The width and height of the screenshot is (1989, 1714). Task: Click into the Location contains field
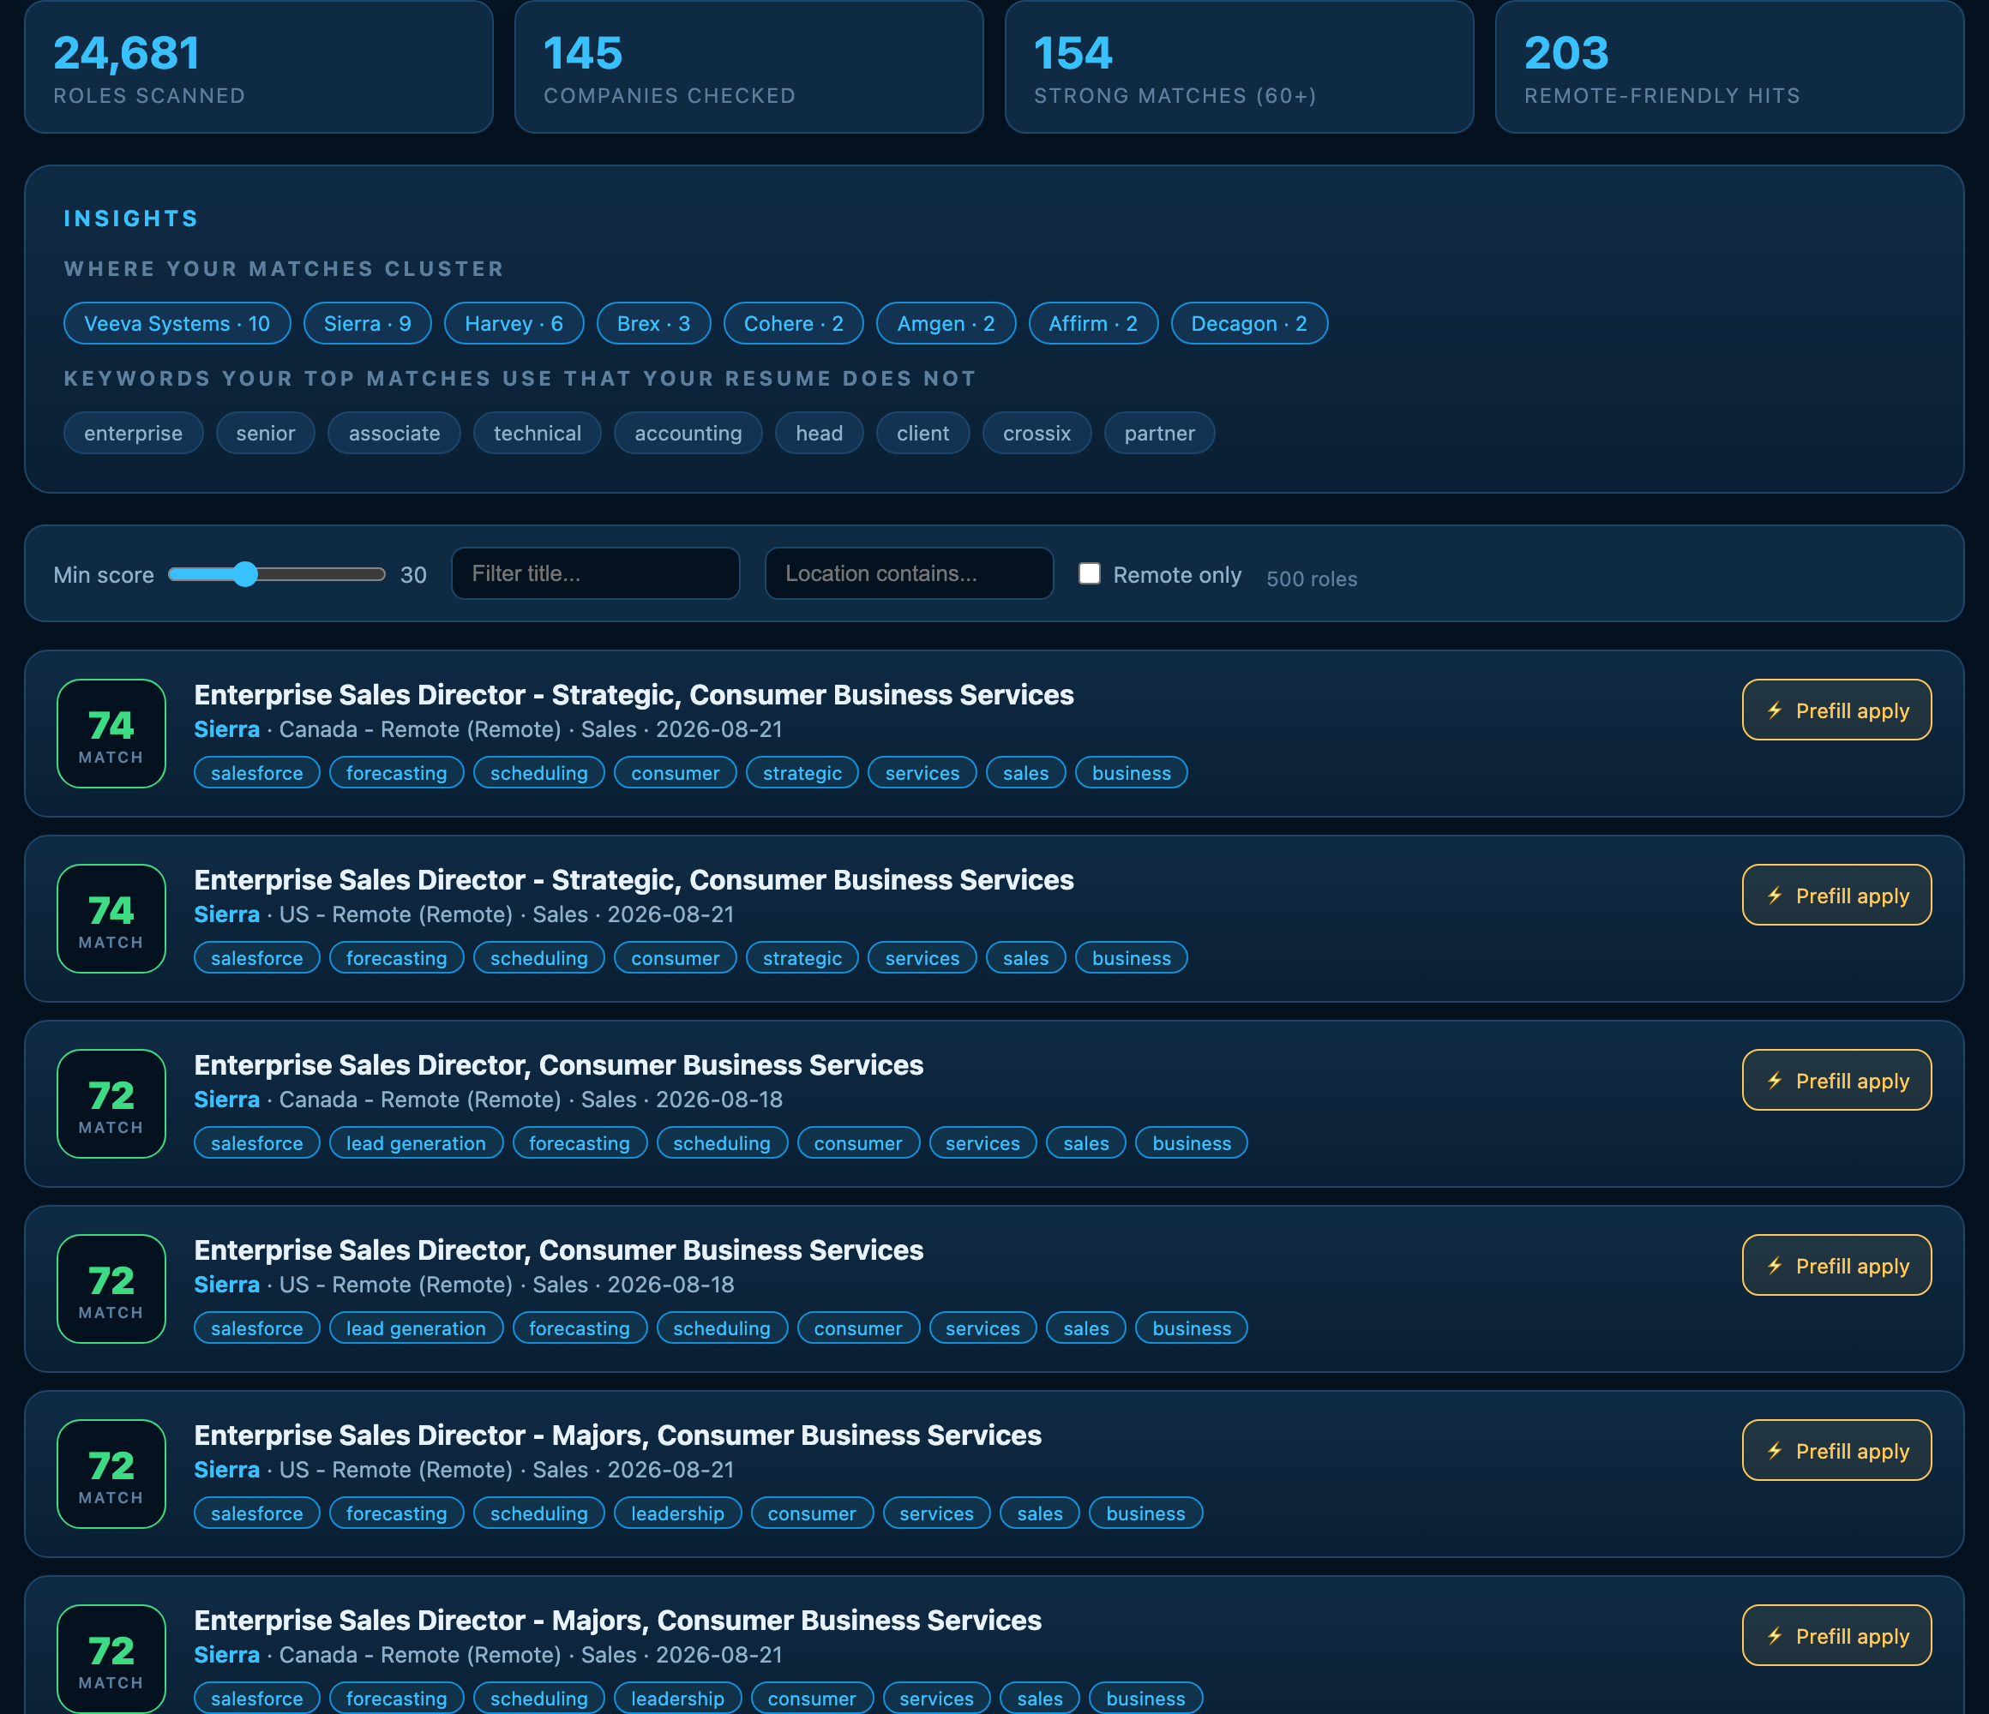pos(909,574)
